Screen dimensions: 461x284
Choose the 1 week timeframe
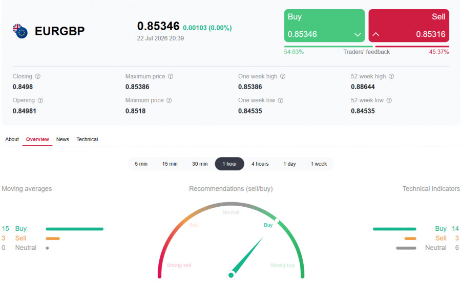click(x=319, y=164)
